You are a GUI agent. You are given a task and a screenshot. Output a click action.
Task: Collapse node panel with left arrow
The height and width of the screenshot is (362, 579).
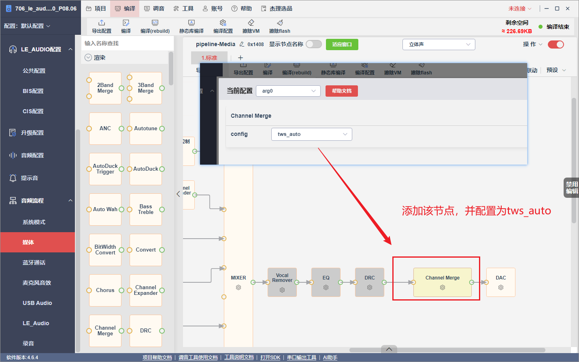pyautogui.click(x=178, y=194)
